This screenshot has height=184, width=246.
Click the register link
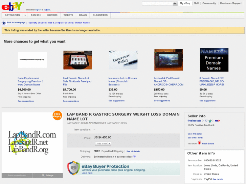[x=47, y=10]
